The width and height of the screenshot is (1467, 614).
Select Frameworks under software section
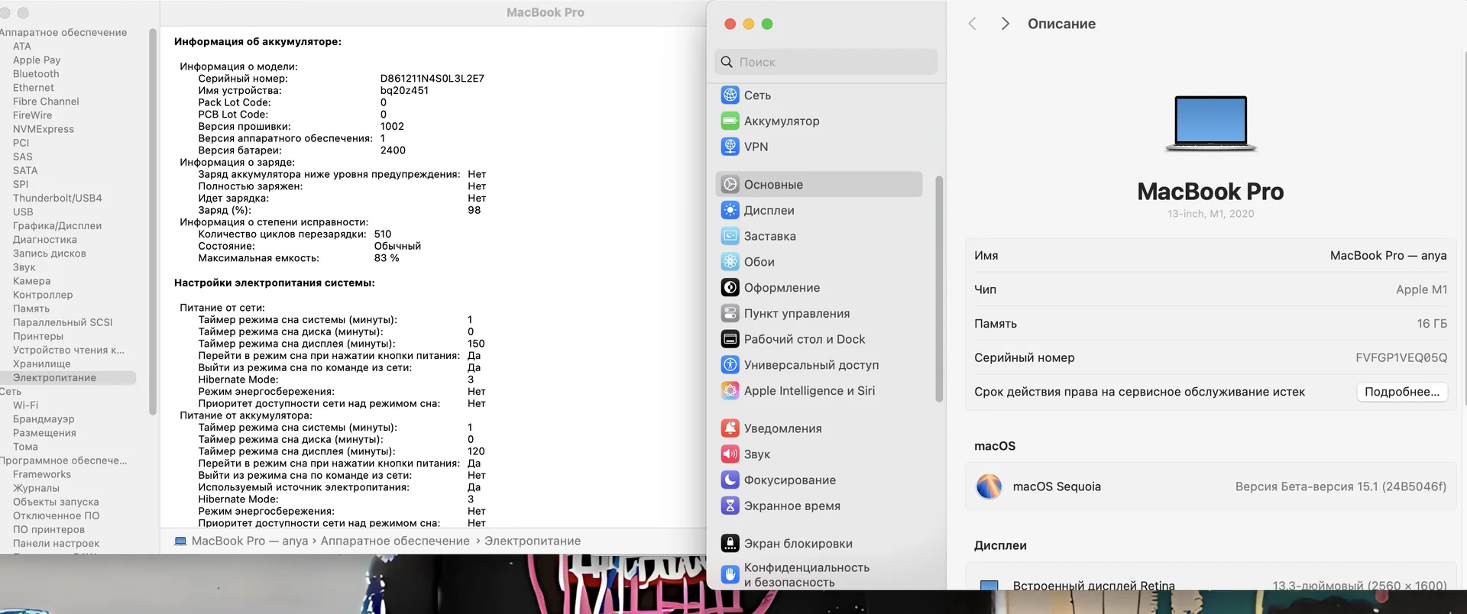click(x=42, y=475)
